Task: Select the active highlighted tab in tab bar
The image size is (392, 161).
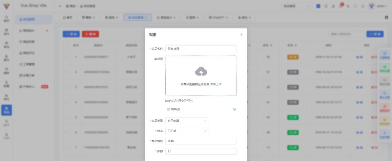Action: click(138, 17)
